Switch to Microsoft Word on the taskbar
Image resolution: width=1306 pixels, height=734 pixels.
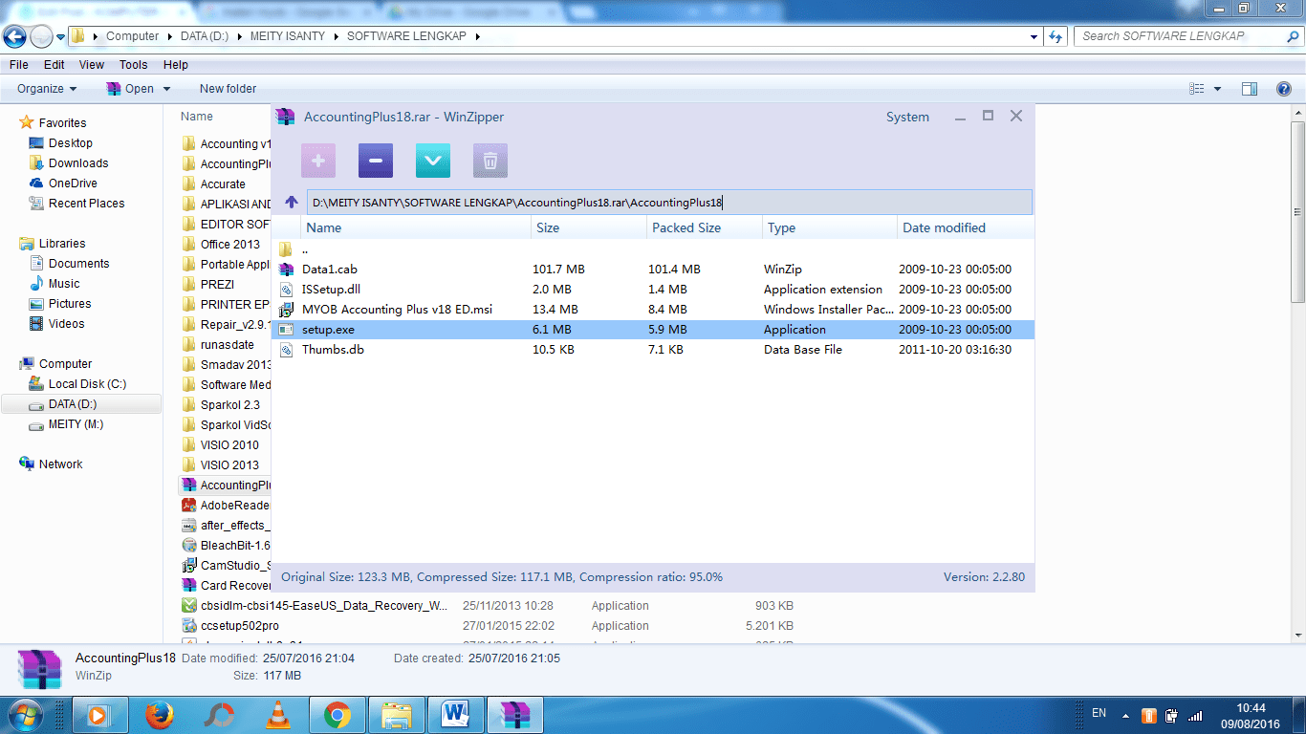(456, 715)
